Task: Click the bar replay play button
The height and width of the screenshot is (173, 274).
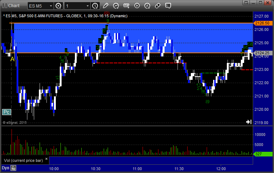Action: point(137,6)
